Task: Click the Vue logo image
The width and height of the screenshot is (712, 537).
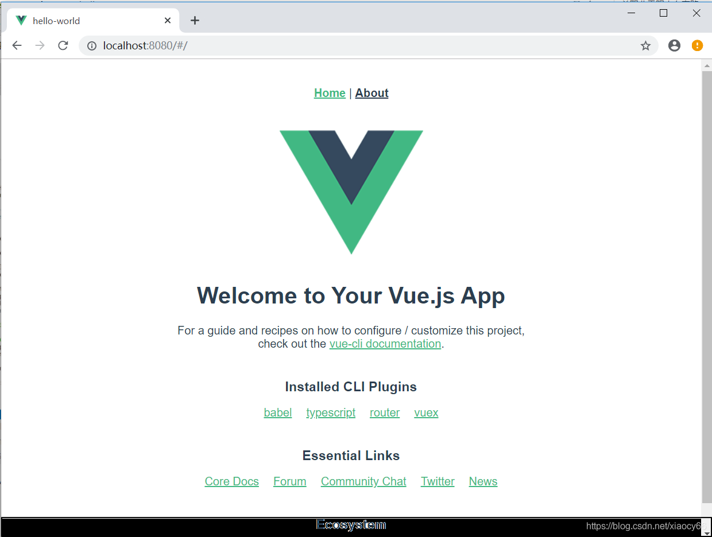Action: click(x=351, y=192)
